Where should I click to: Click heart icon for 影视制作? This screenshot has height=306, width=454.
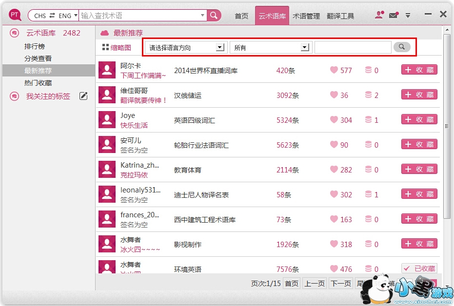[334, 244]
